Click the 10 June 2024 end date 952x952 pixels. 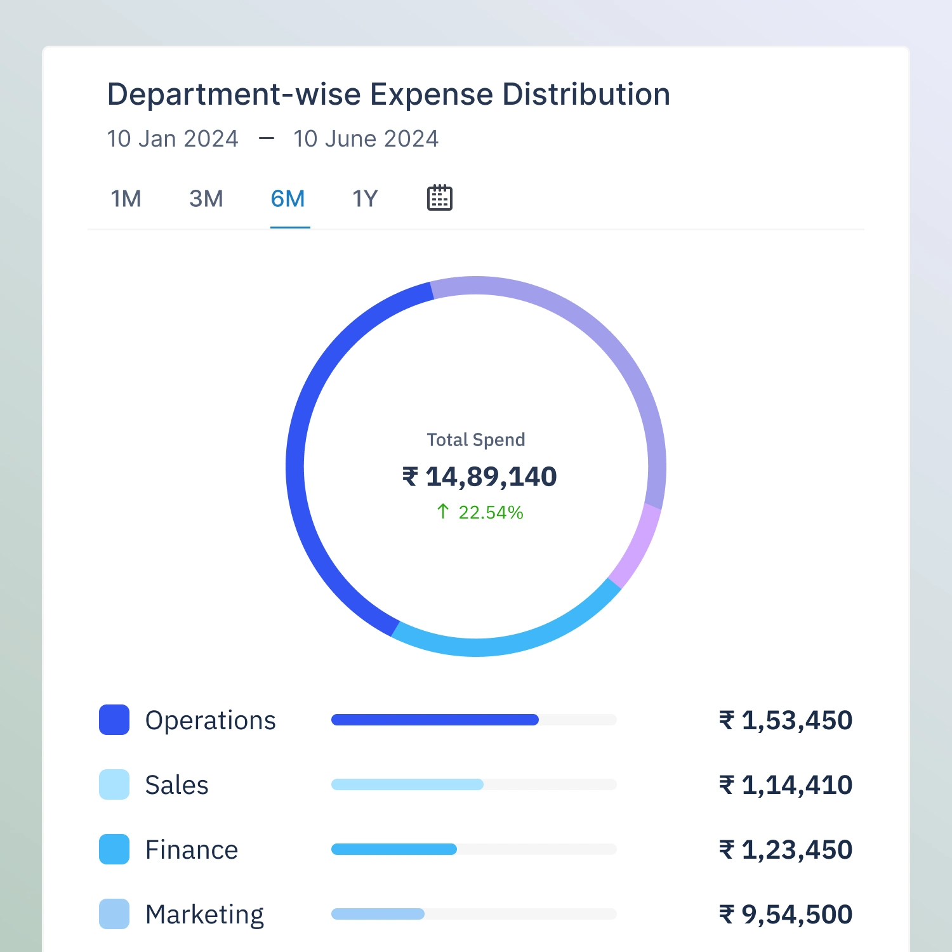point(366,139)
